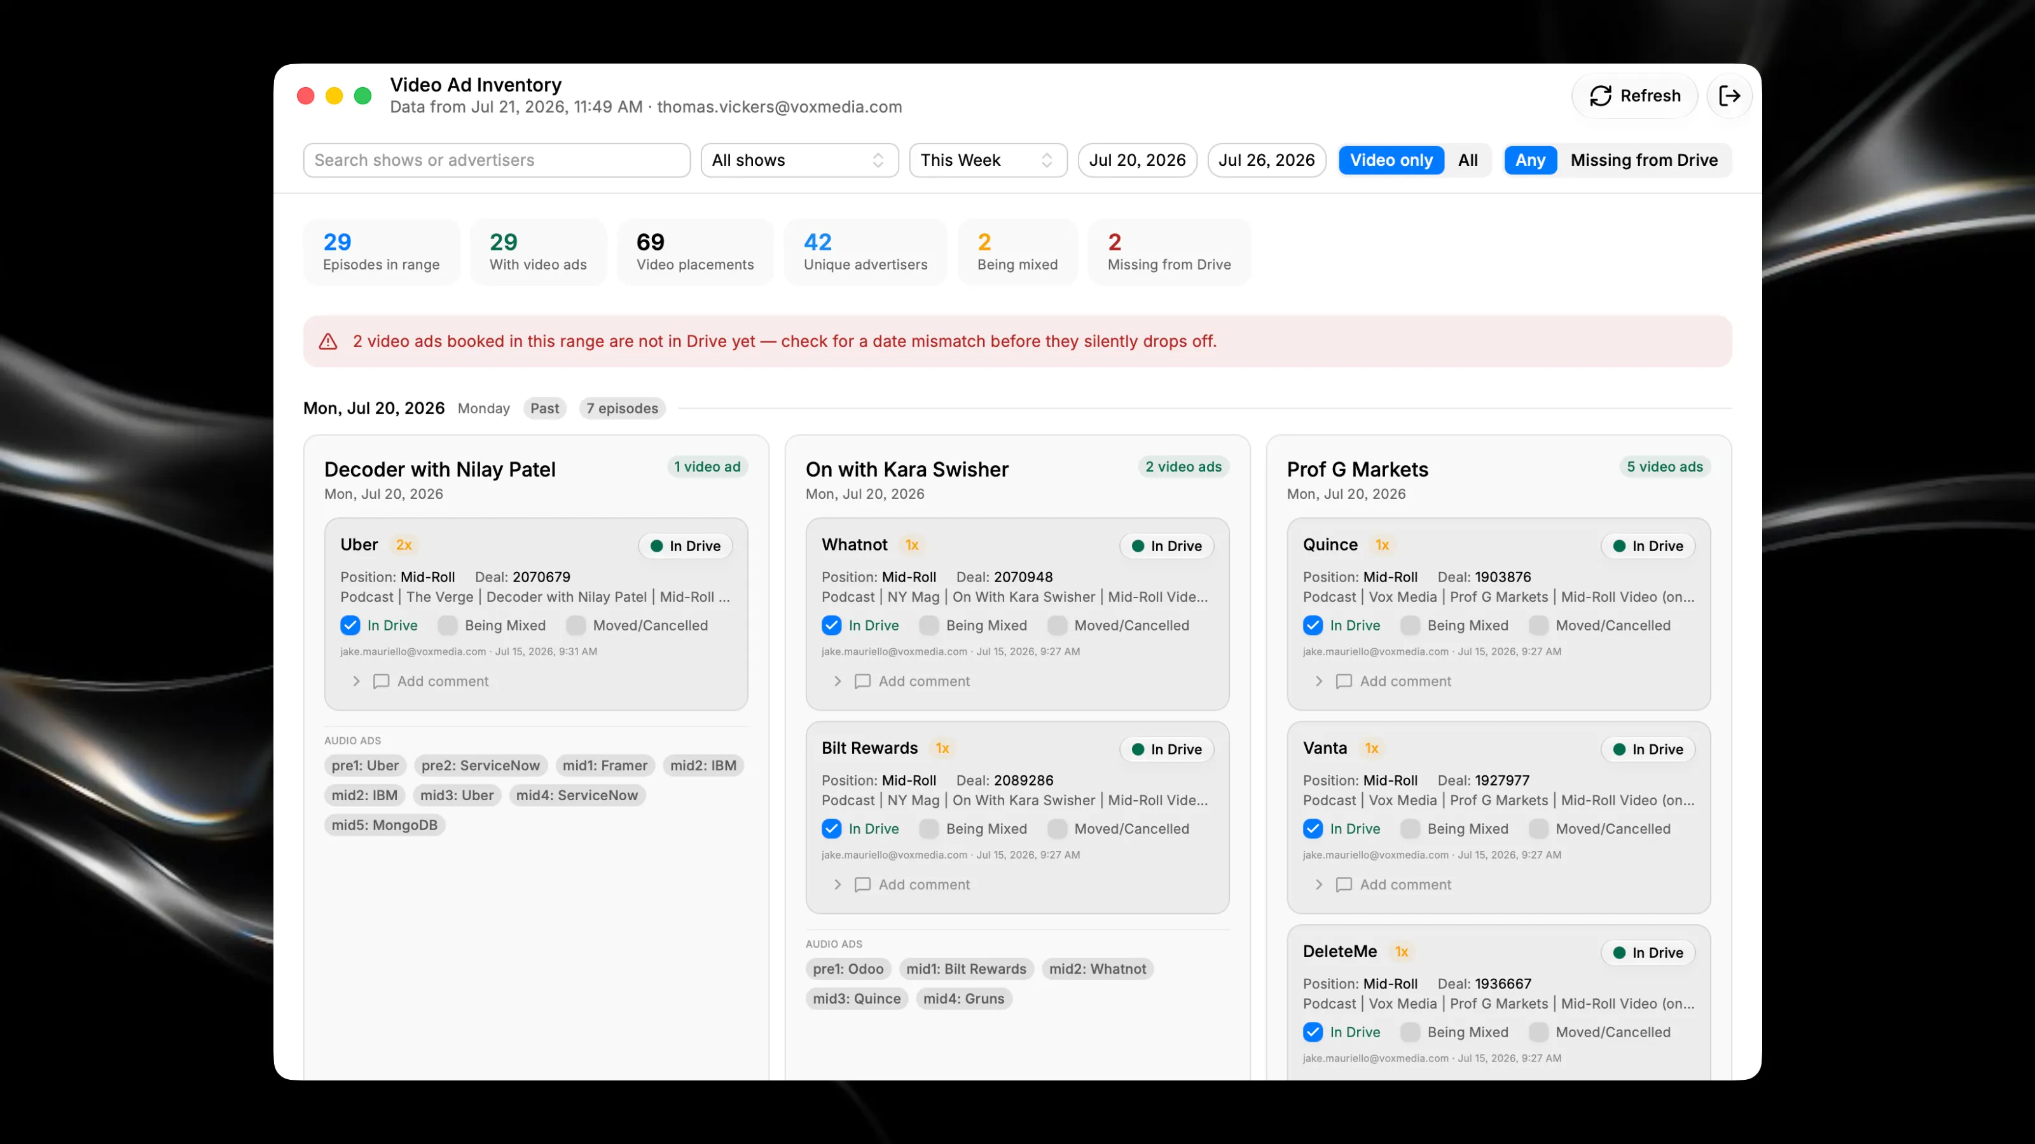Click the 7 episodes badge

point(623,409)
